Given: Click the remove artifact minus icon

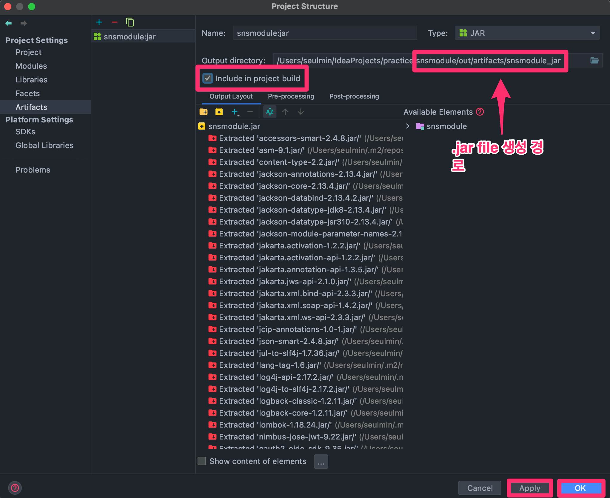Looking at the screenshot, I should pos(114,22).
